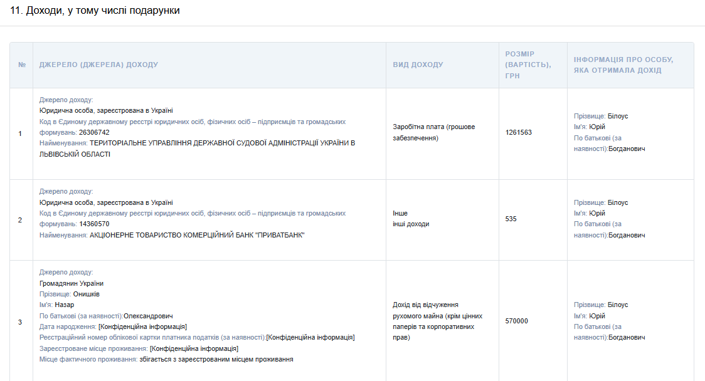Click 'Заробітна плата (грошове забезпечення)' income type

click(x=433, y=133)
